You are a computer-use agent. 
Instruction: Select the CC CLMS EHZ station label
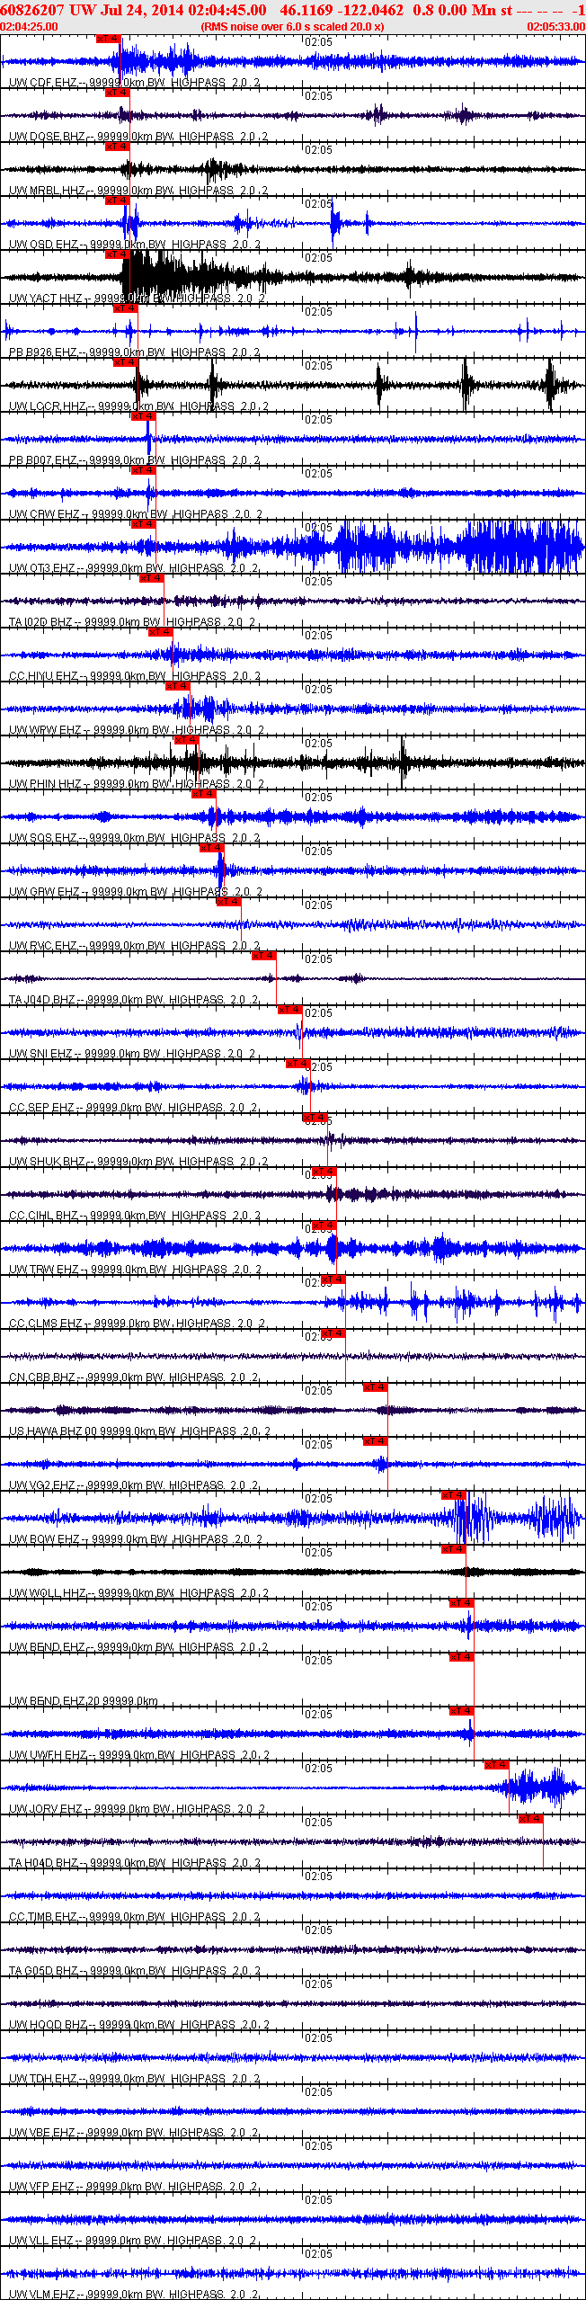click(137, 1324)
